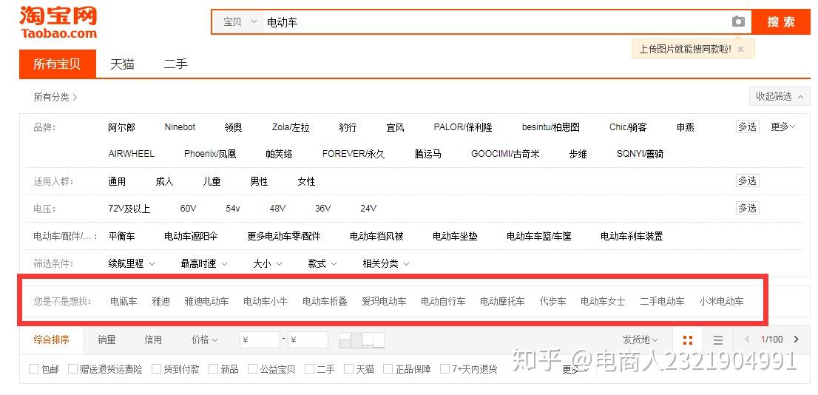Tick the 正品保障 checkbox
The height and width of the screenshot is (395, 818).
tap(388, 369)
